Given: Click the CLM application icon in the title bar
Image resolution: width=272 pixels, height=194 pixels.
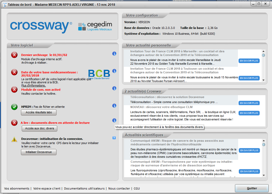Looking at the screenshot, I should (x=5, y=5).
